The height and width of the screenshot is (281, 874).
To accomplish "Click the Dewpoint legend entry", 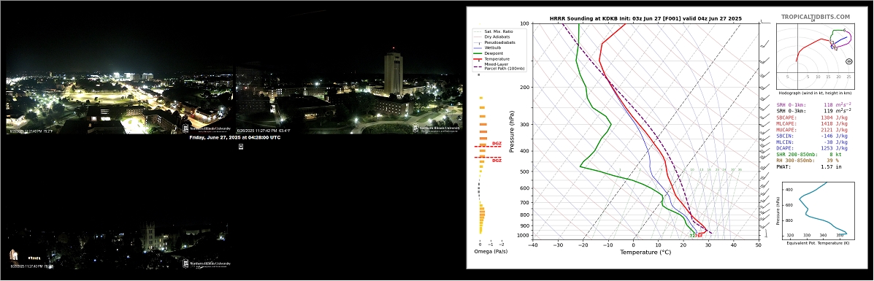I will [488, 53].
